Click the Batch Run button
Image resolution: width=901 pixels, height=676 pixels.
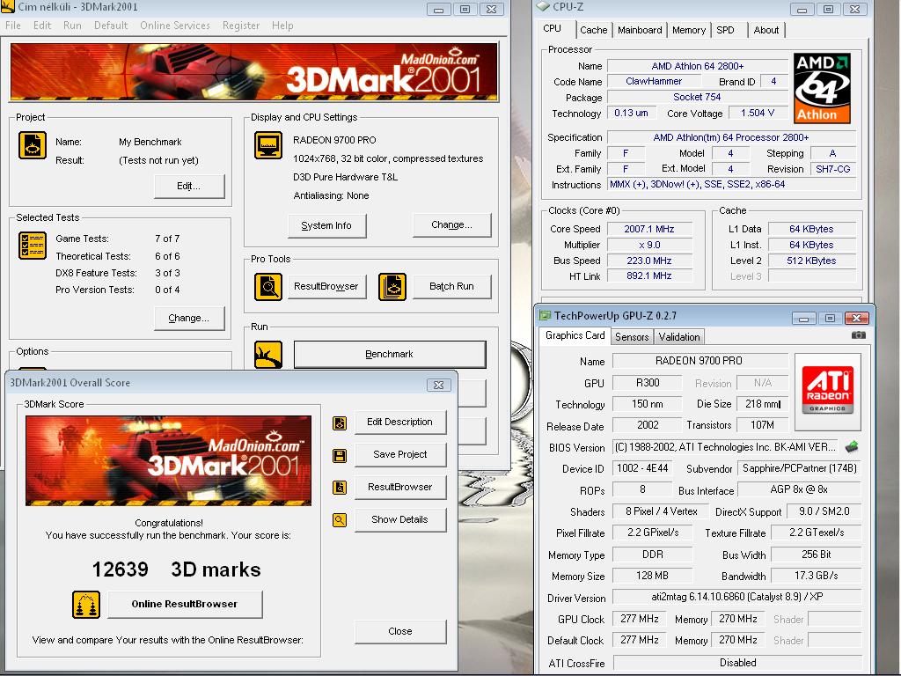(451, 286)
